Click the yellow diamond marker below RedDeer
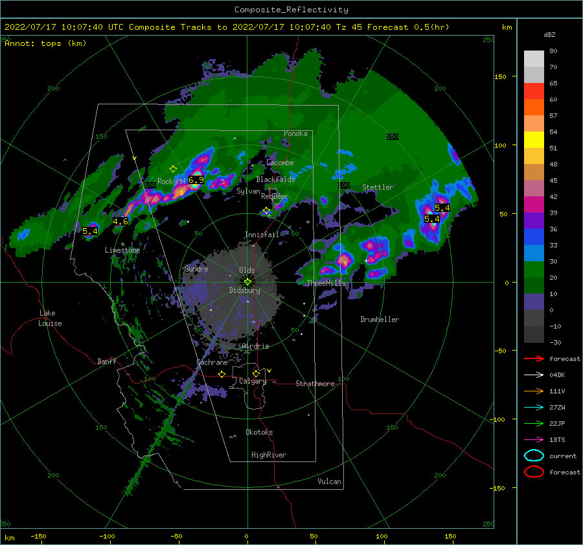This screenshot has width=583, height=545. click(266, 211)
